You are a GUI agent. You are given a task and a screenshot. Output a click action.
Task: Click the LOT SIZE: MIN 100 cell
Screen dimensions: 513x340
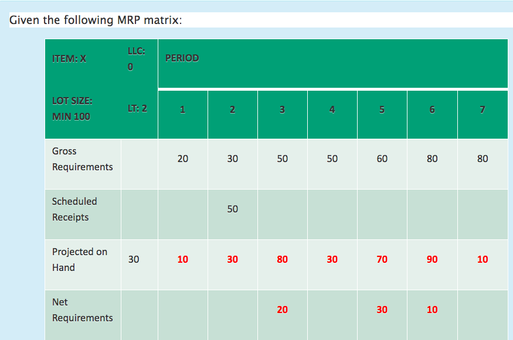[x=73, y=109]
